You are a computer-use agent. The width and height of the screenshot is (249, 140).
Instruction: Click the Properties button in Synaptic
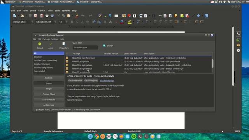point(64,45)
